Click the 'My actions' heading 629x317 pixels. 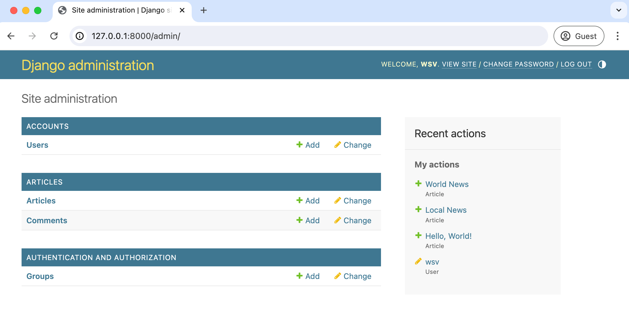[437, 164]
